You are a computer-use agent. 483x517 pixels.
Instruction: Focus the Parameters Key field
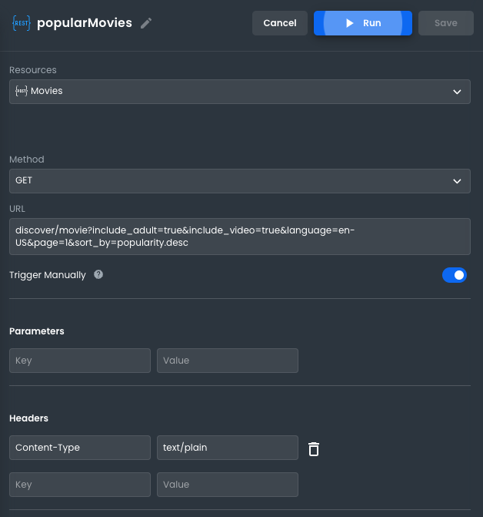tap(80, 361)
